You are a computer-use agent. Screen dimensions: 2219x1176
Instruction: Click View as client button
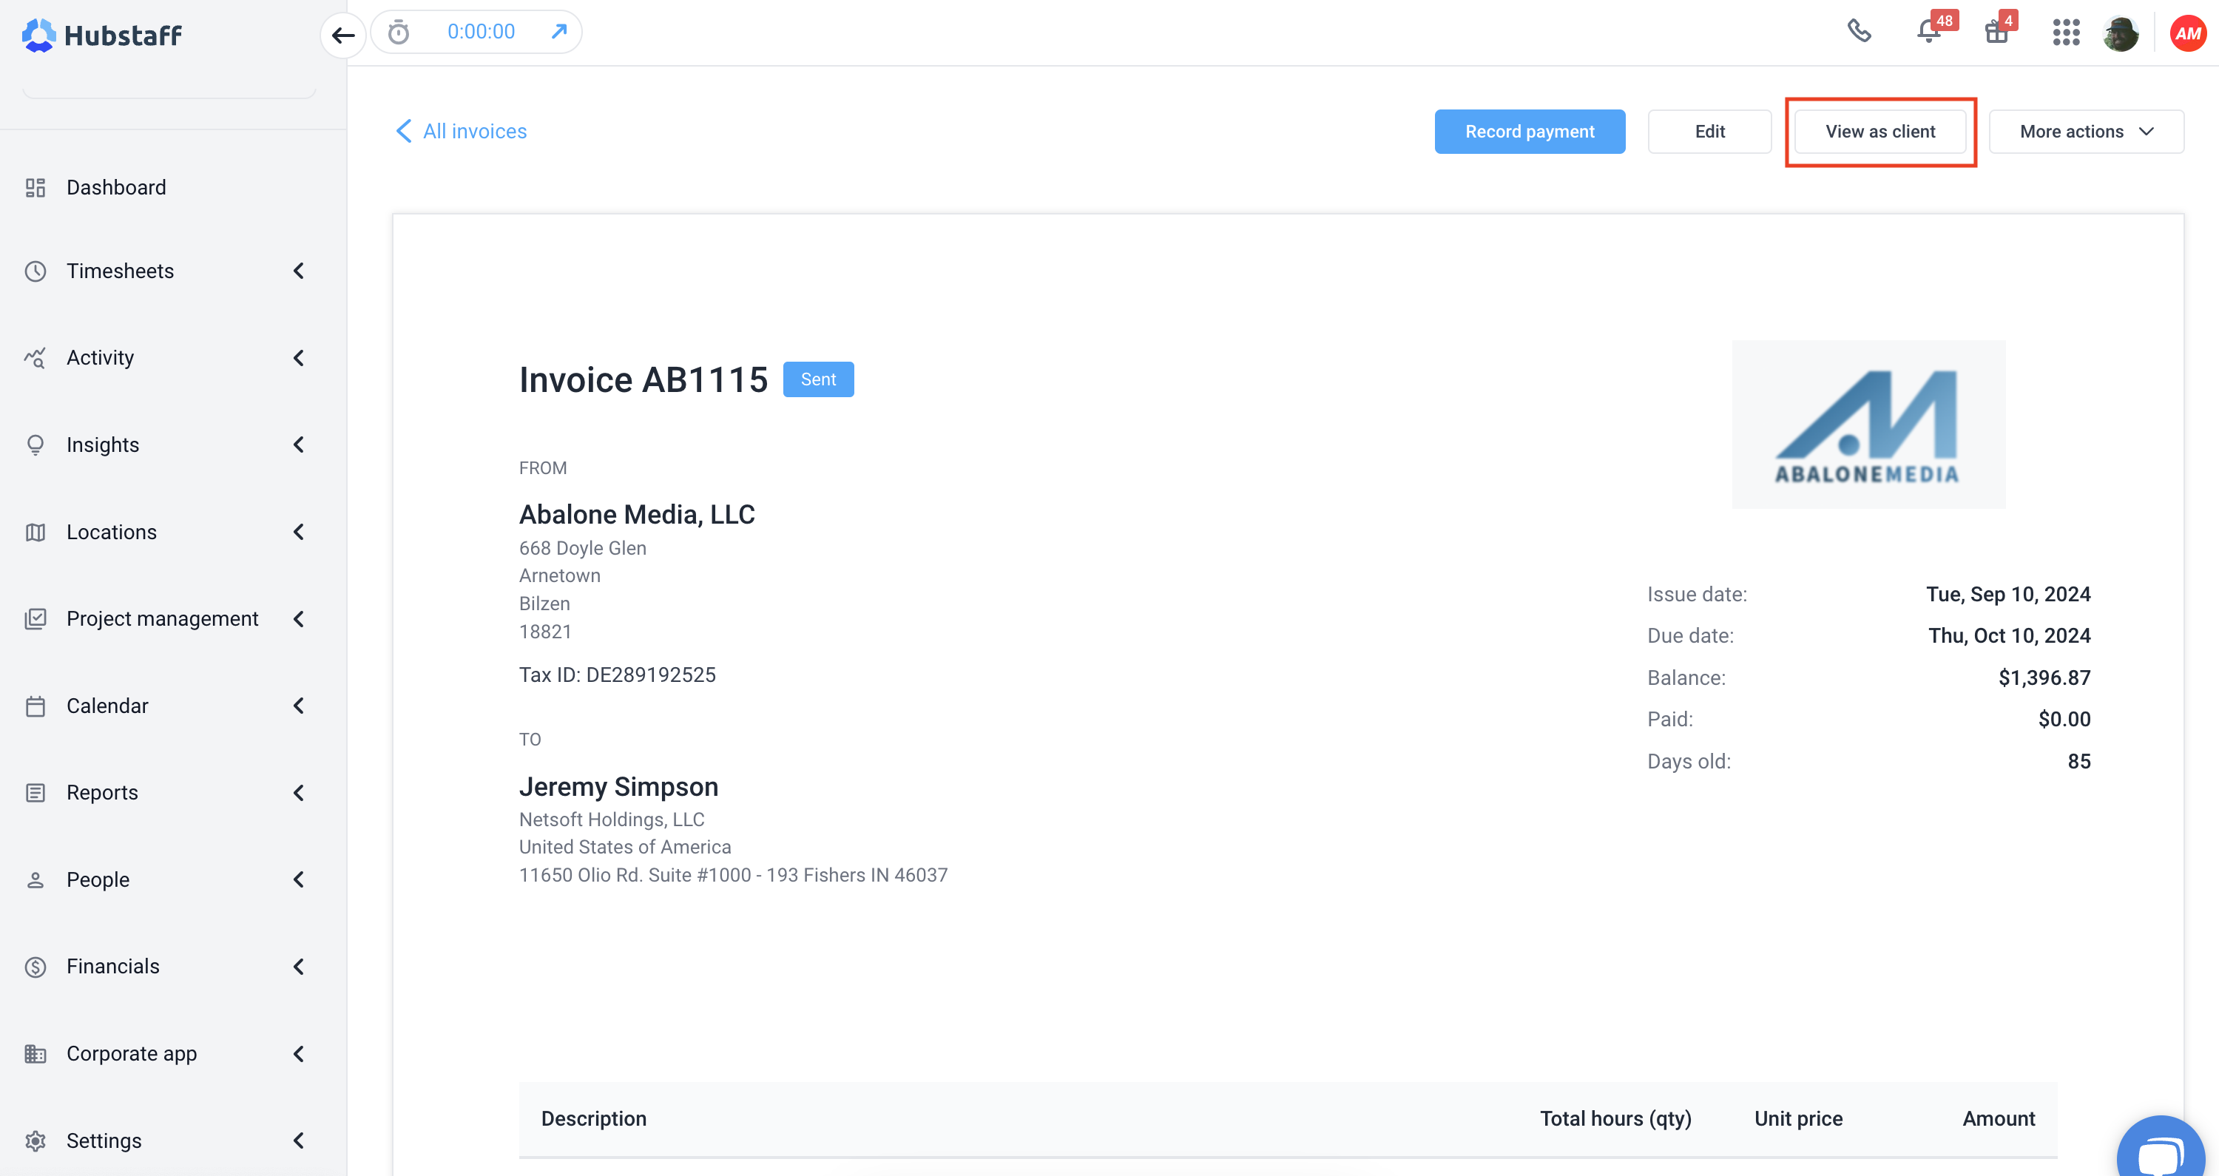coord(1879,131)
